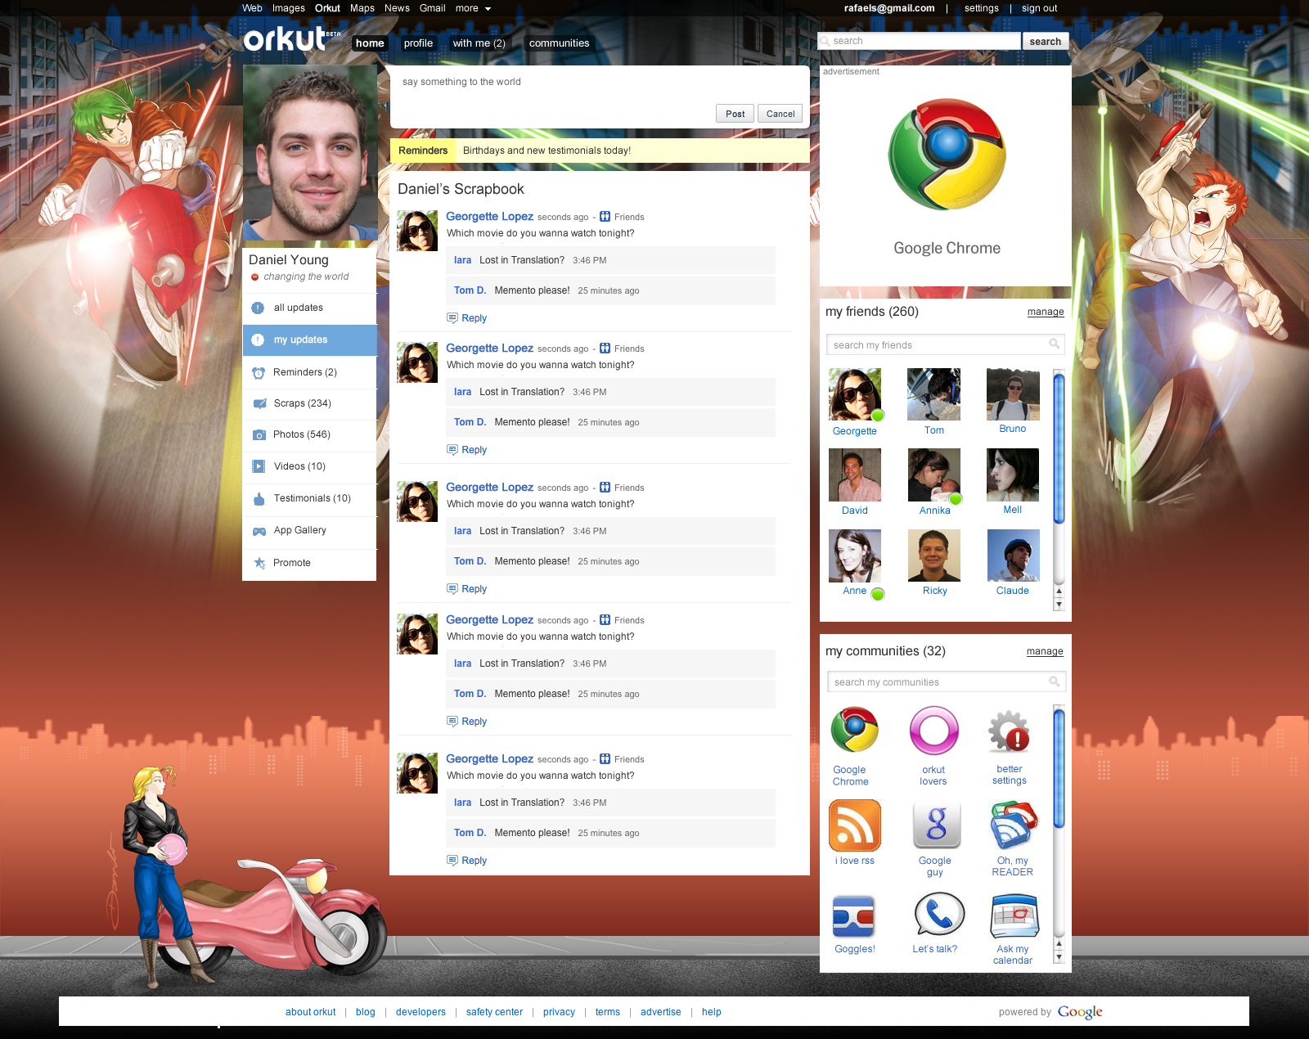Open Goggles! community icon
1309x1039 pixels.
click(x=853, y=915)
